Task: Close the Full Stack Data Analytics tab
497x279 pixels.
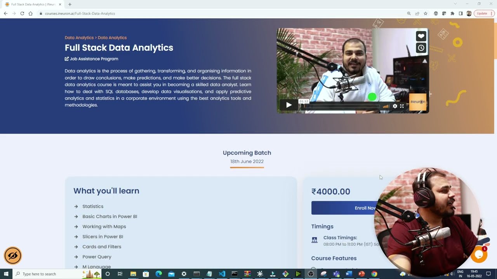Action: pos(60,4)
